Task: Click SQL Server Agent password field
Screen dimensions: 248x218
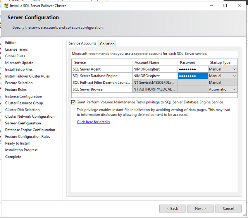Action: pos(192,69)
